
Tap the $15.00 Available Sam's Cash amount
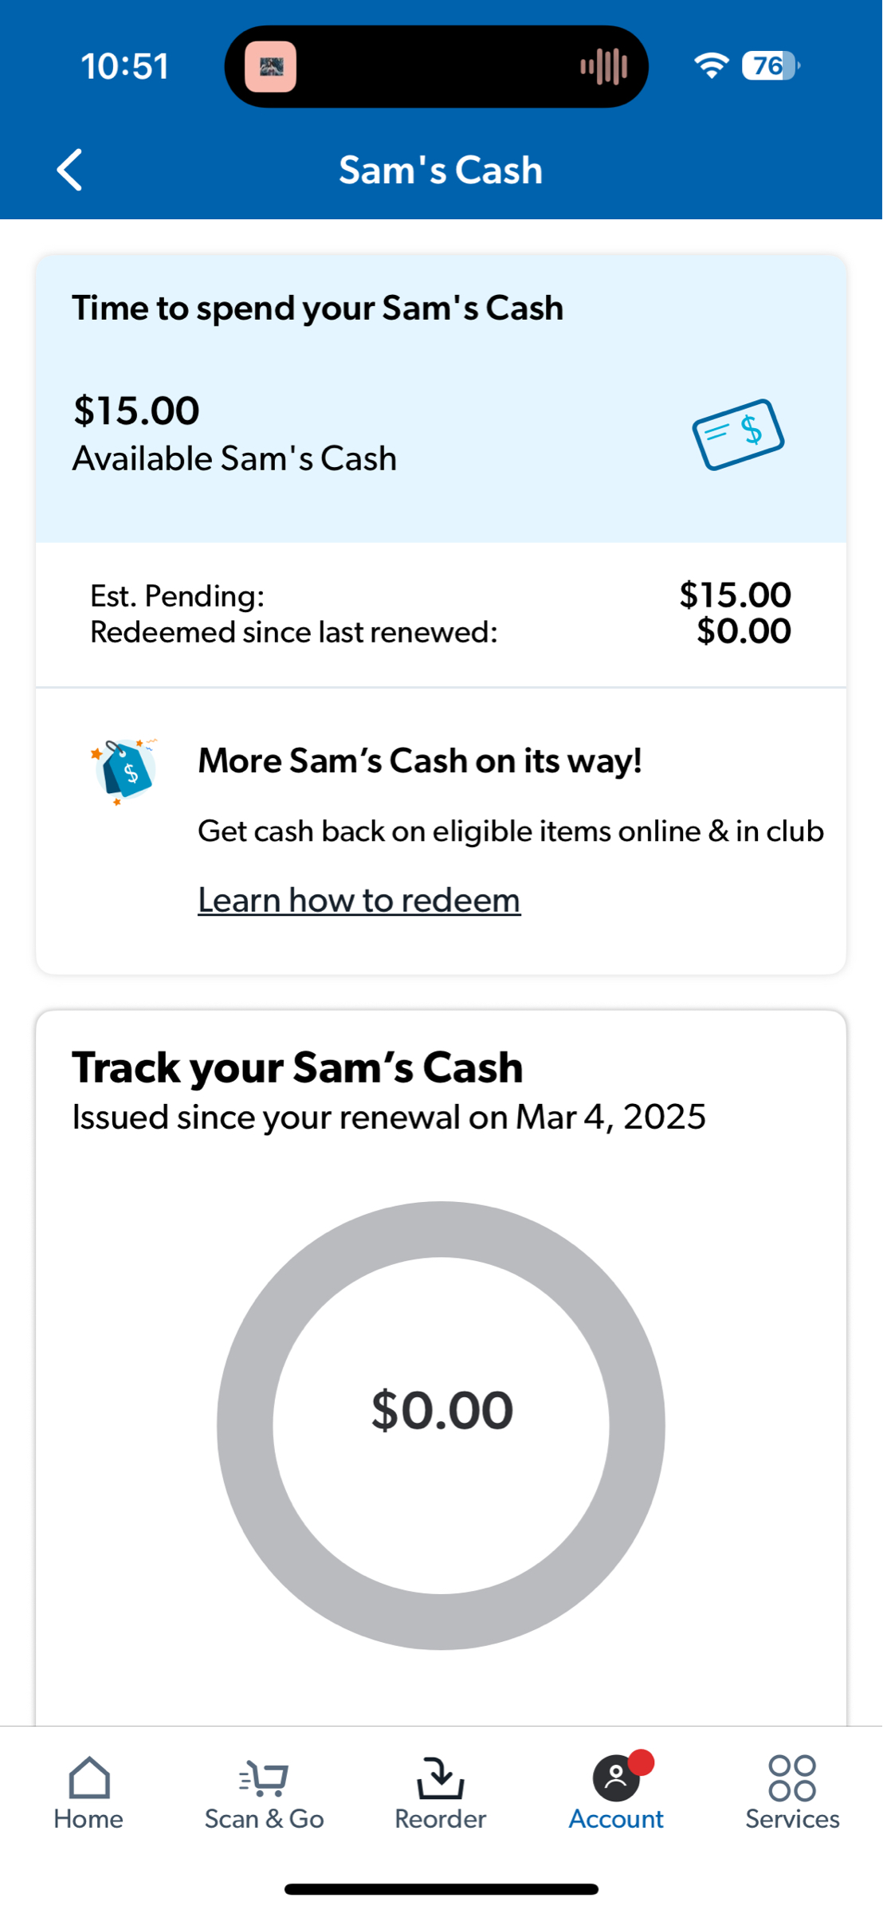click(136, 410)
